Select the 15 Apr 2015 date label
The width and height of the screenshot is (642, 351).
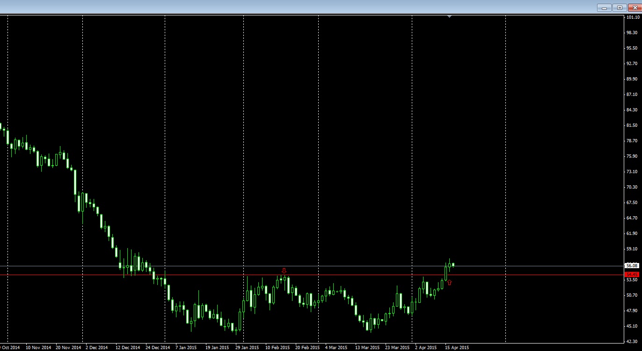tap(456, 347)
